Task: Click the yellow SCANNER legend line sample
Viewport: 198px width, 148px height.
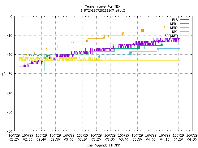Action: tap(184, 36)
